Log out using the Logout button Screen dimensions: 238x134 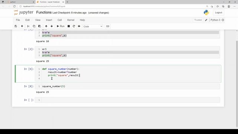coord(218,13)
